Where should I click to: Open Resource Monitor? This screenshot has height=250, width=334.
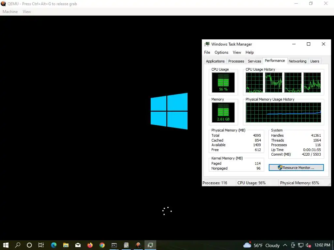point(296,168)
